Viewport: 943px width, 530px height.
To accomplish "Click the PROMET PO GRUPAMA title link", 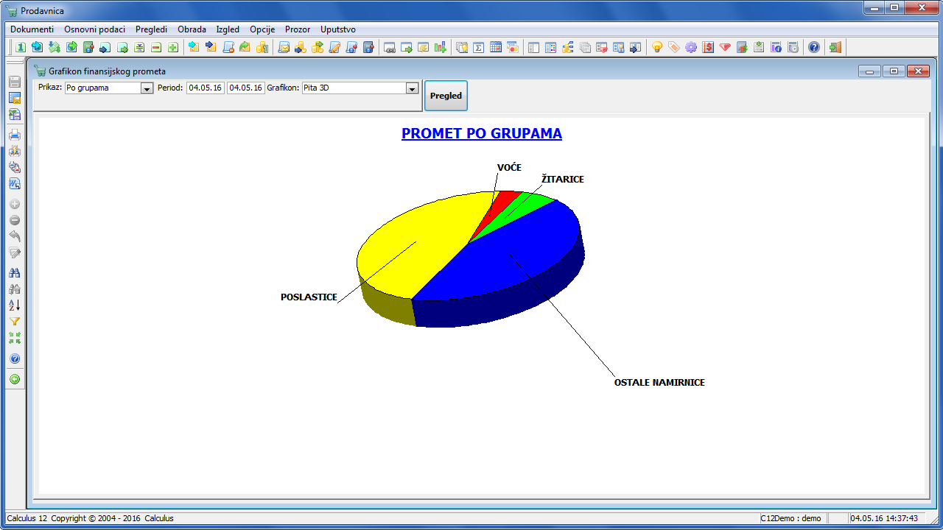I will click(x=482, y=133).
